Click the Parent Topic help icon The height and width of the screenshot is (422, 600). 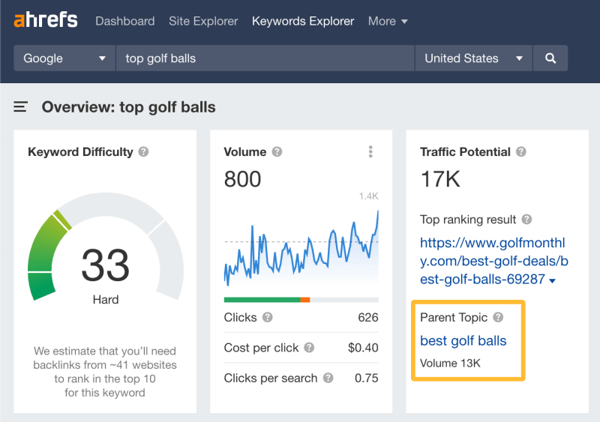pyautogui.click(x=498, y=318)
